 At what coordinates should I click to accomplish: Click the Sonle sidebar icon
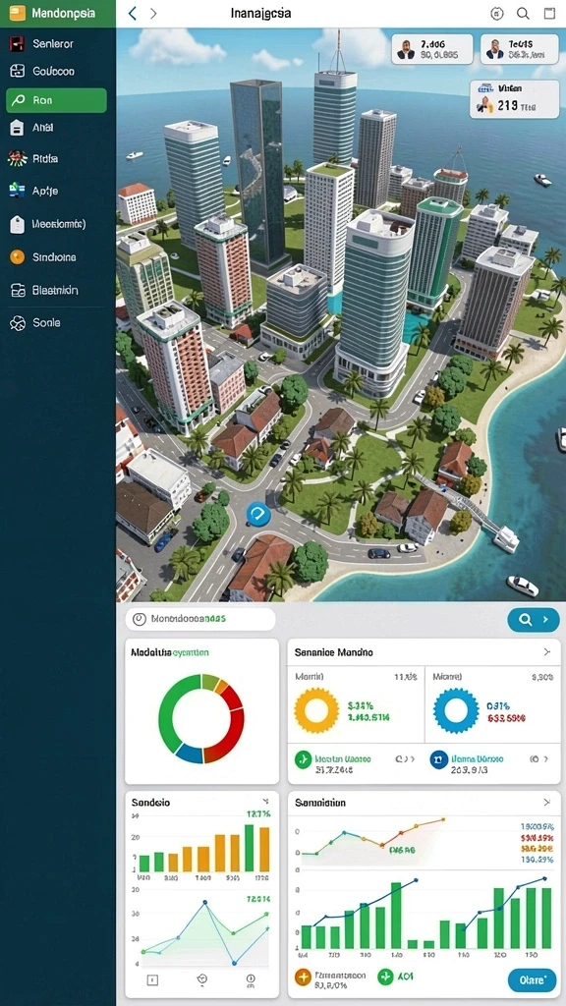pos(18,323)
